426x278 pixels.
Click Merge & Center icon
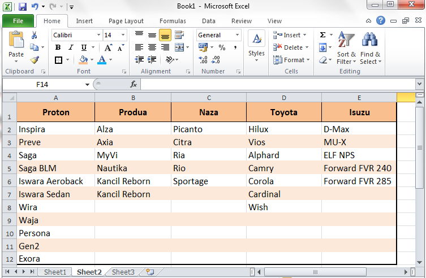(x=179, y=47)
